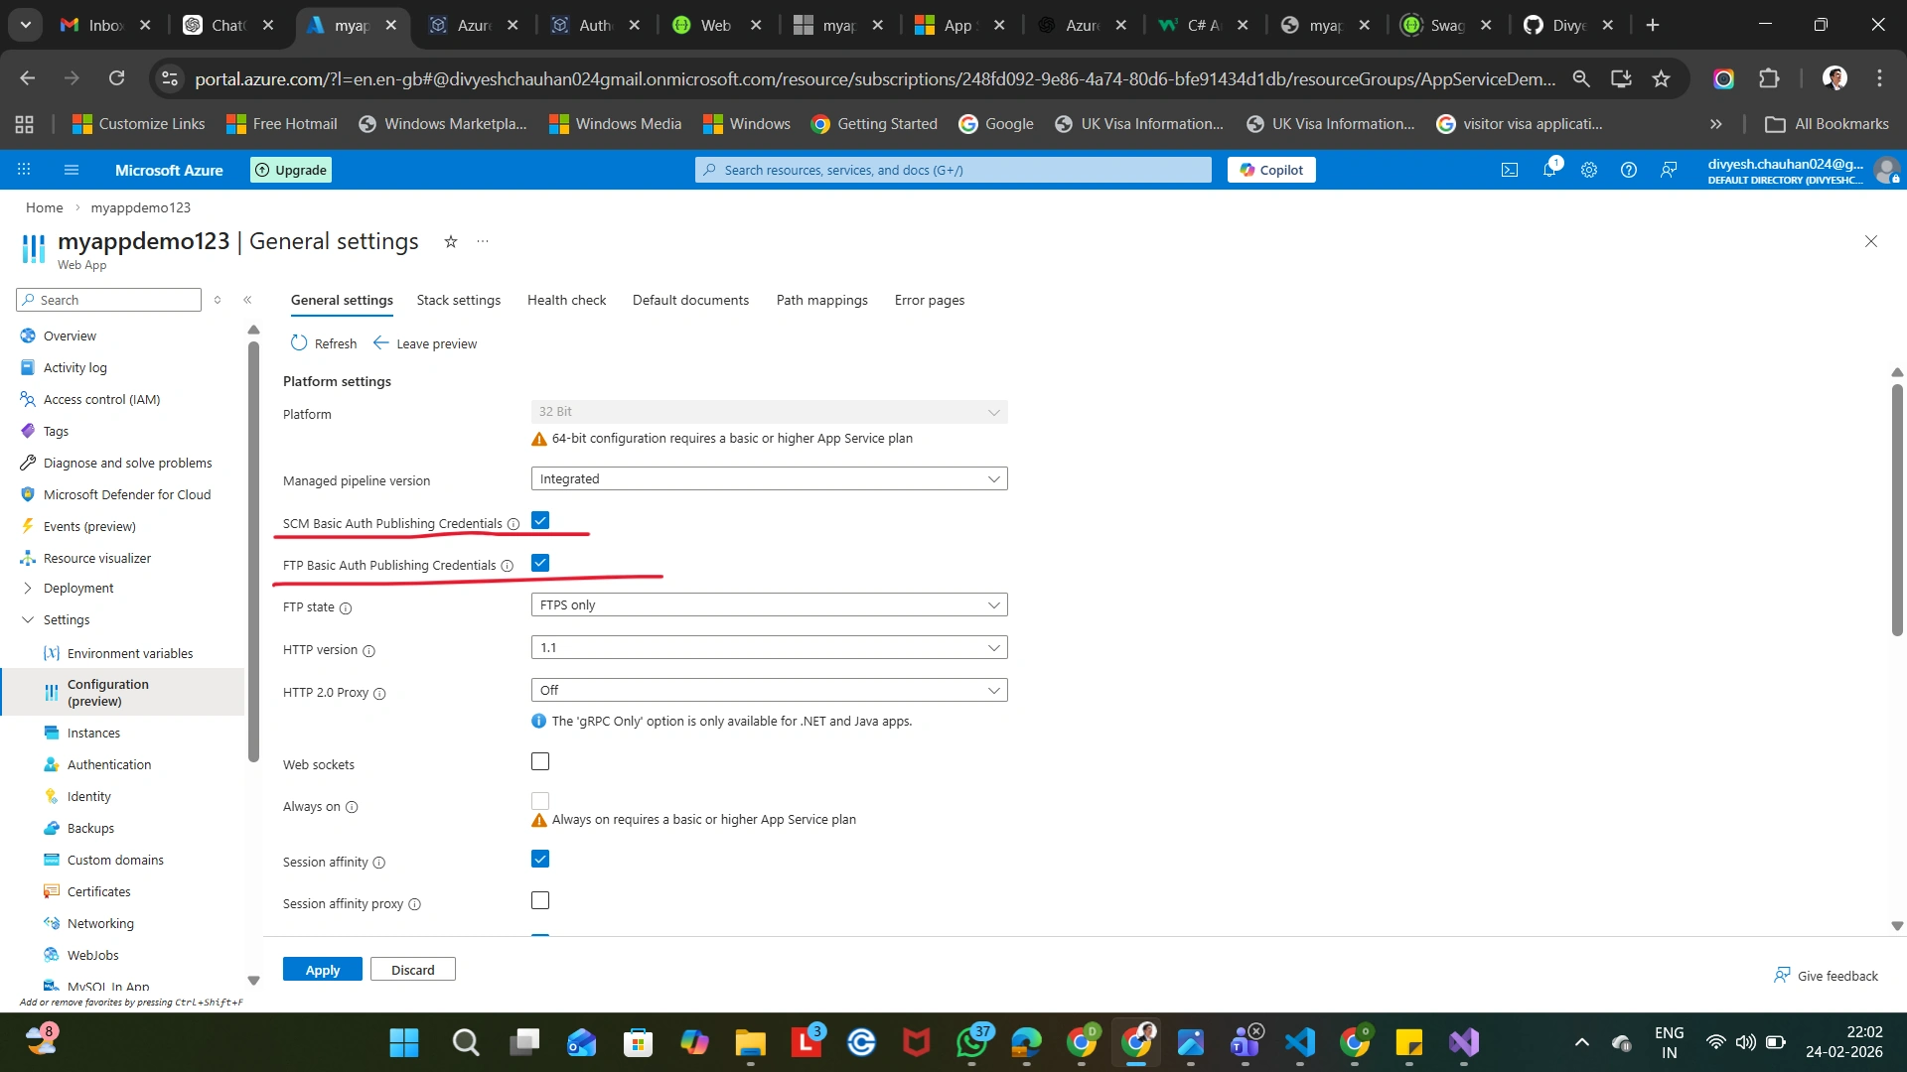This screenshot has height=1072, width=1907.
Task: Open File Explorer from the taskbar
Action: click(751, 1042)
